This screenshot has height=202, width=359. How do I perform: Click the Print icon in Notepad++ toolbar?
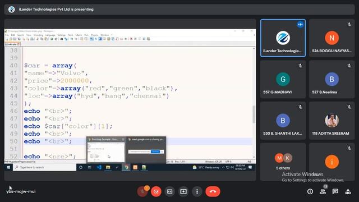point(32,39)
